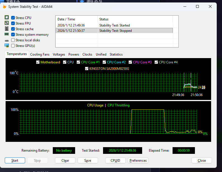Viewport: 222px width, 172px height.
Task: Click the 21:49:36 temperature graph time label
Action: coord(178,95)
